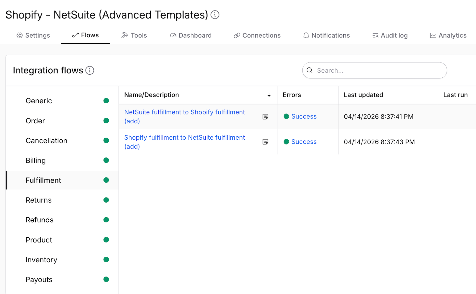Image resolution: width=476 pixels, height=294 pixels.
Task: Click the green status dot beside Payouts
Action: (x=106, y=279)
